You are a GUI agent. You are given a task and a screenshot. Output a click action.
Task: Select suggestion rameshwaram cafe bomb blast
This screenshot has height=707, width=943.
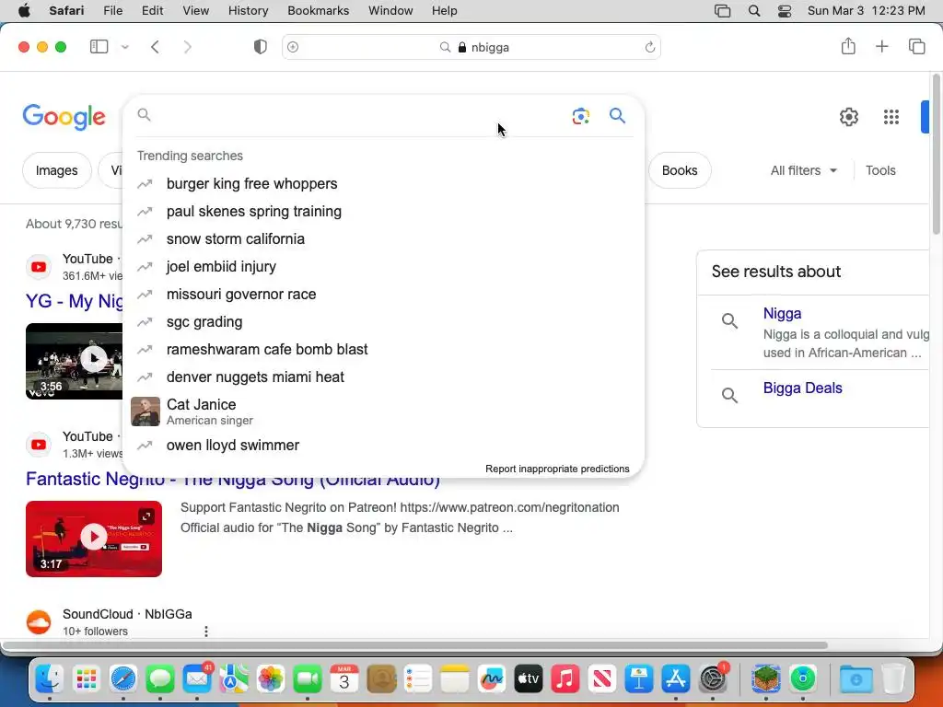383,349
